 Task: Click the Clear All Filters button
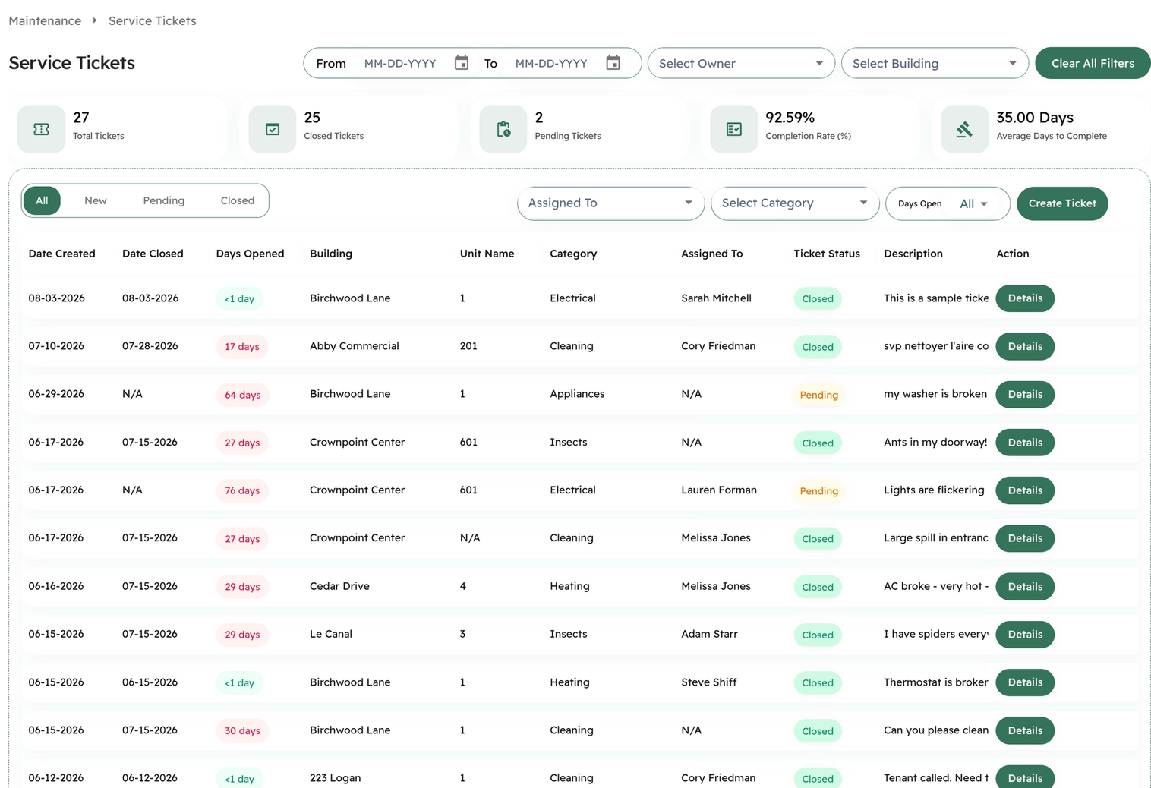click(1093, 63)
